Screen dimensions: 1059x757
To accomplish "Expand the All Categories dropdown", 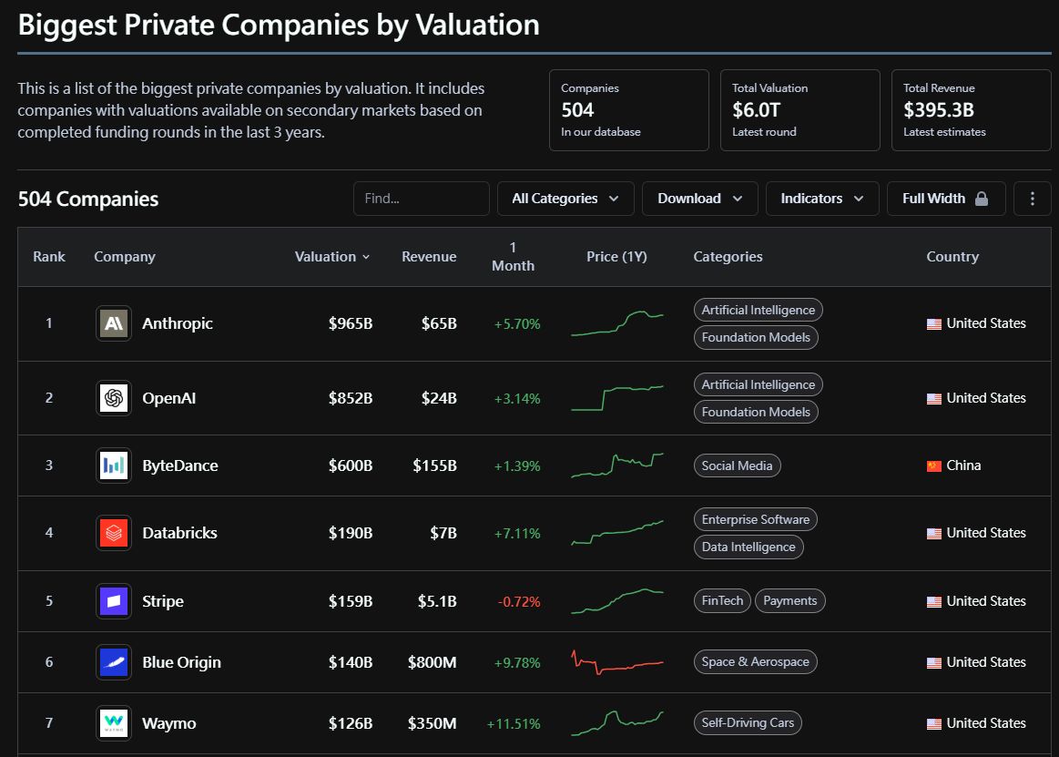I will click(x=565, y=199).
